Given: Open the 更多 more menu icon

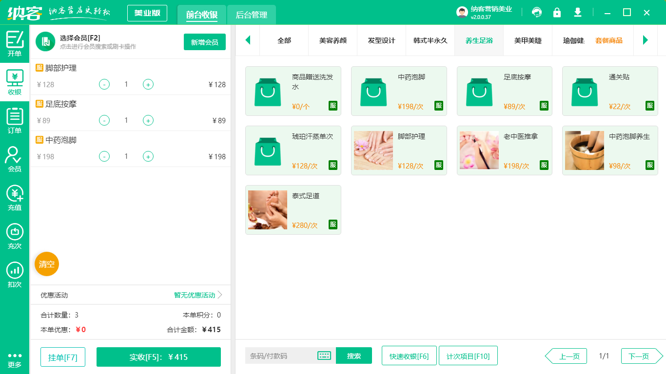Looking at the screenshot, I should pyautogui.click(x=15, y=360).
